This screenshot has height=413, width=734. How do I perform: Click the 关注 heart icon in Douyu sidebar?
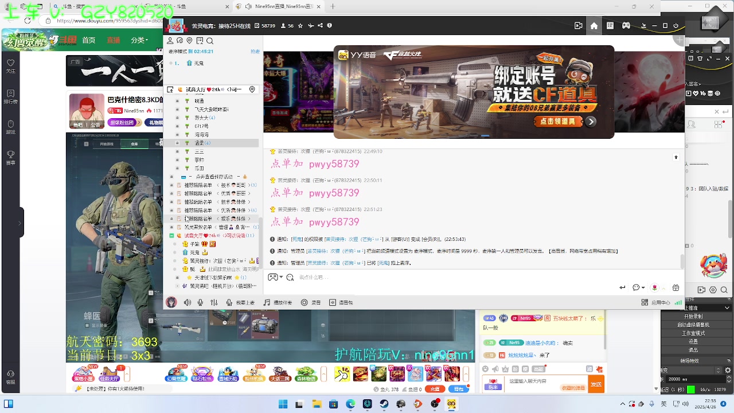click(11, 65)
